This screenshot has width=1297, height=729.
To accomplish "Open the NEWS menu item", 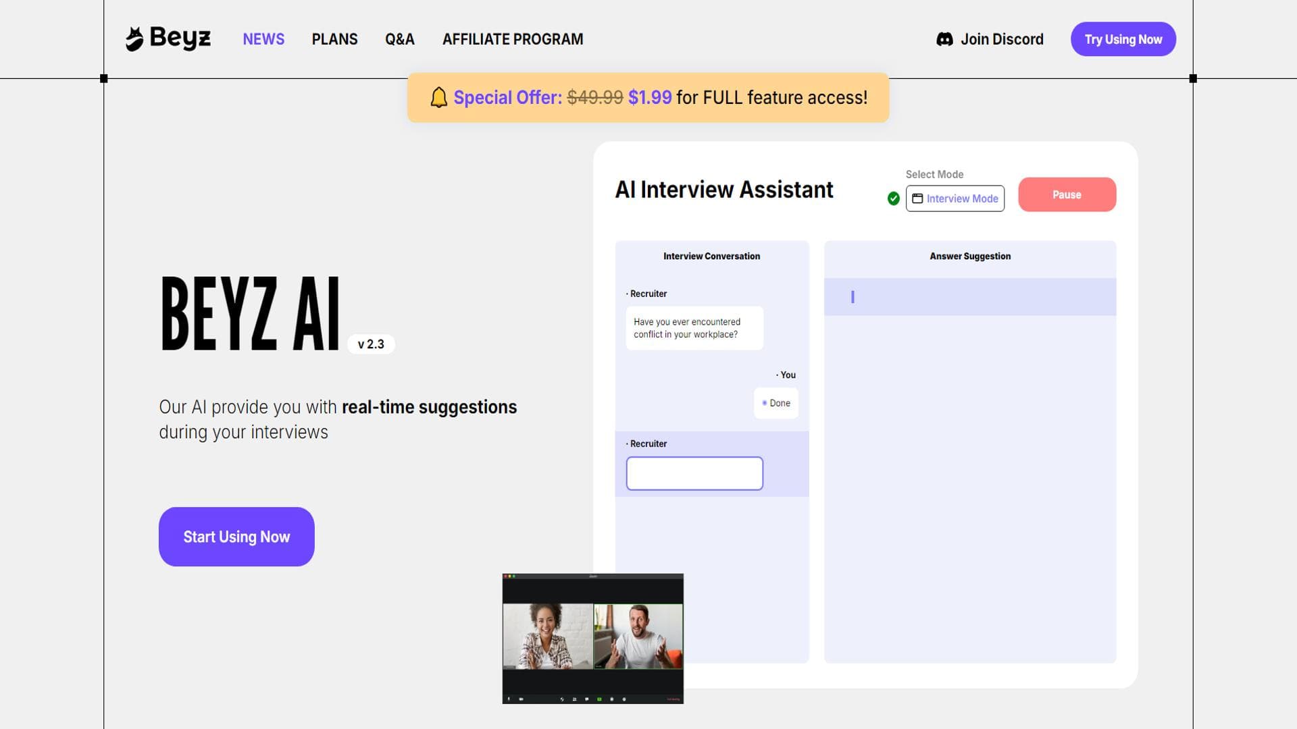I will click(x=263, y=39).
